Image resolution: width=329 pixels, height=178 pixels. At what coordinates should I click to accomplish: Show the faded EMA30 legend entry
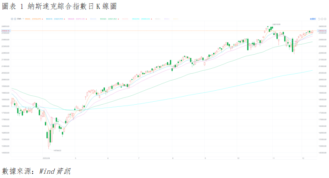point(93,19)
